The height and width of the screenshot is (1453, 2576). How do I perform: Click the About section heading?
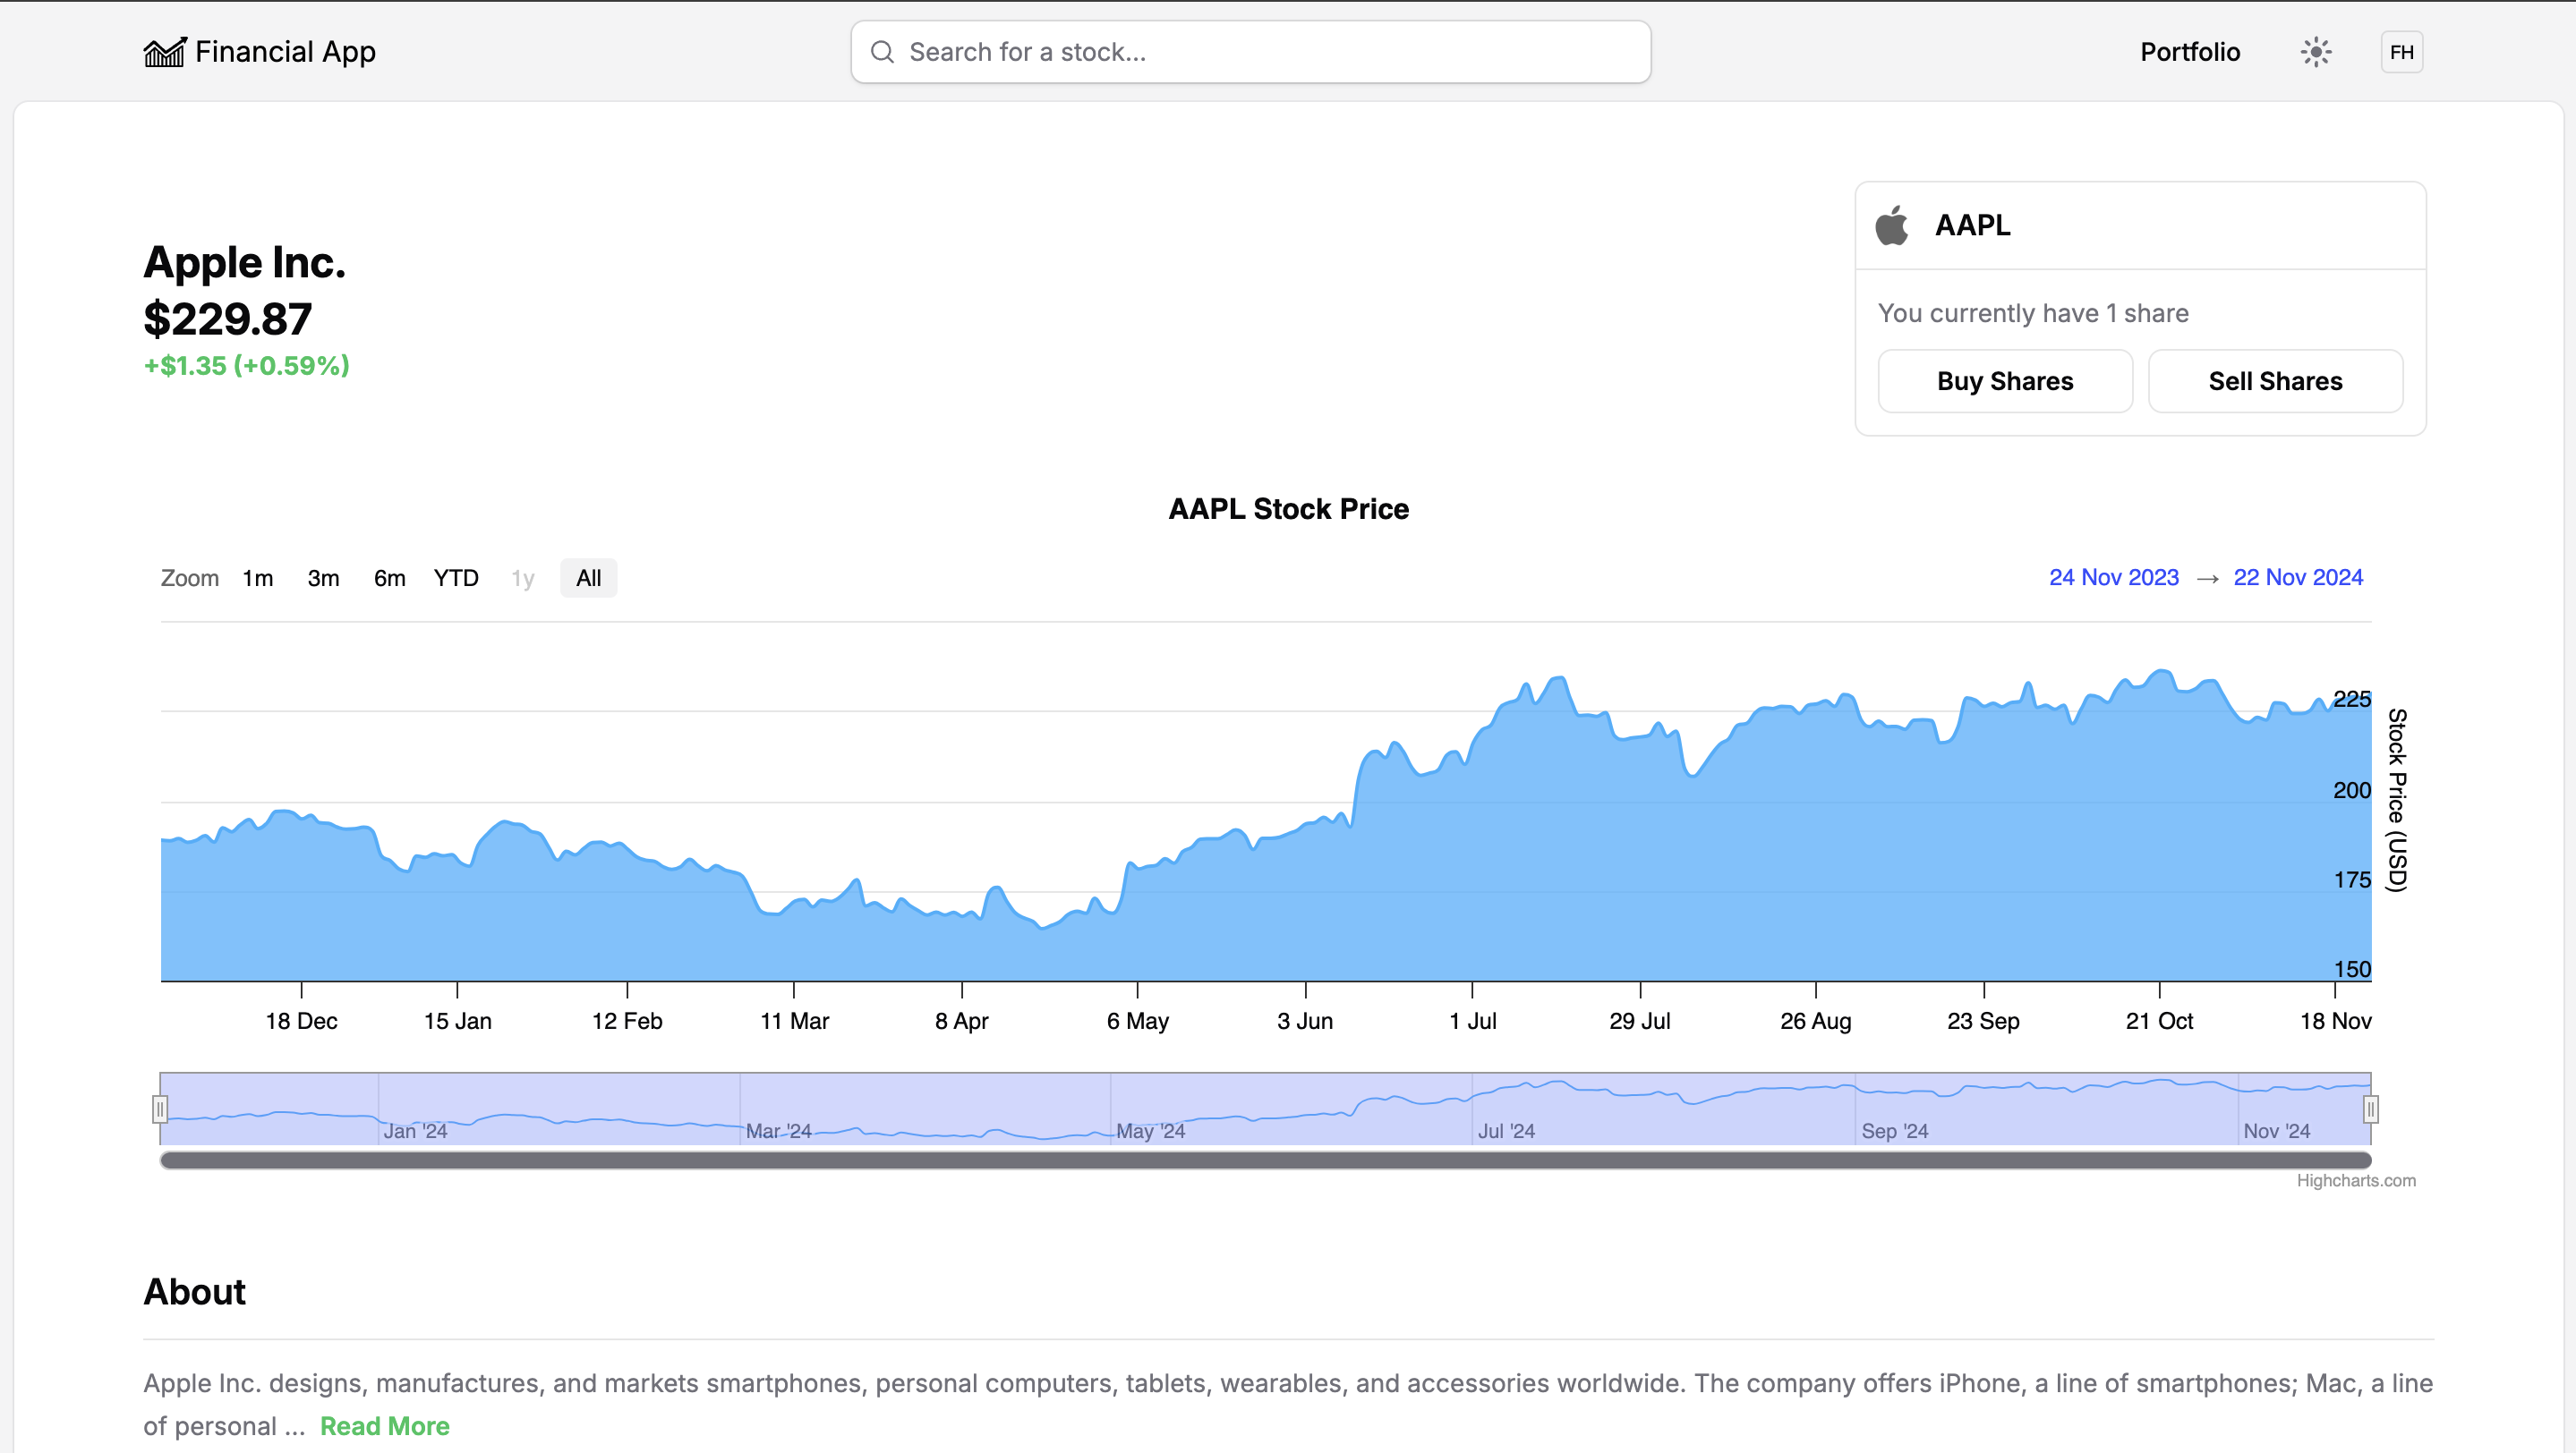[x=194, y=1292]
